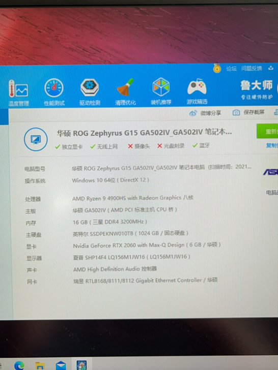Image resolution: width=278 pixels, height=370 pixels.
Task: Click 鲁大师 taskbar icon
Action: click(81, 365)
